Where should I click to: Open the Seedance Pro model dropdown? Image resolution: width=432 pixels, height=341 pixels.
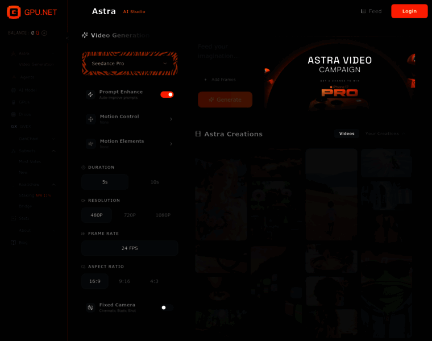tap(130, 64)
